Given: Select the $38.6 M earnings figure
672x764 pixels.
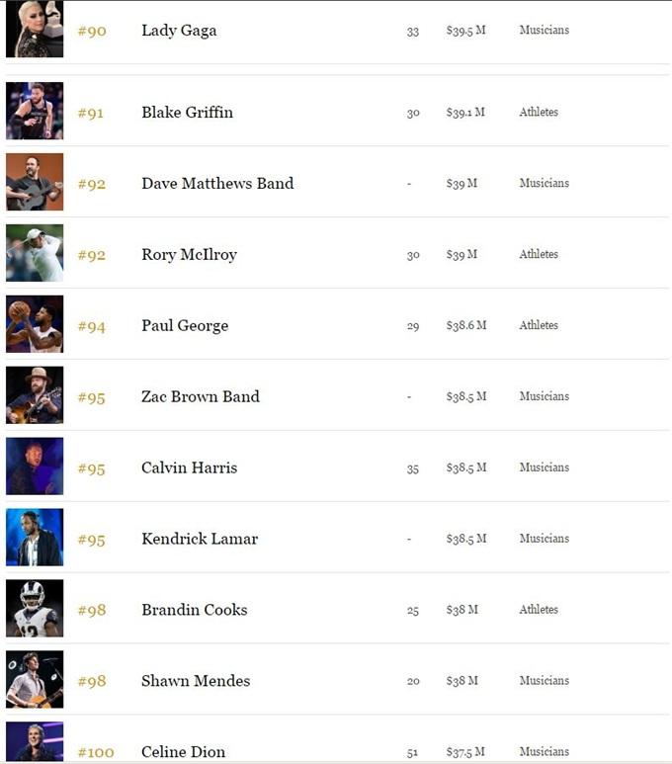Looking at the screenshot, I should (x=466, y=325).
